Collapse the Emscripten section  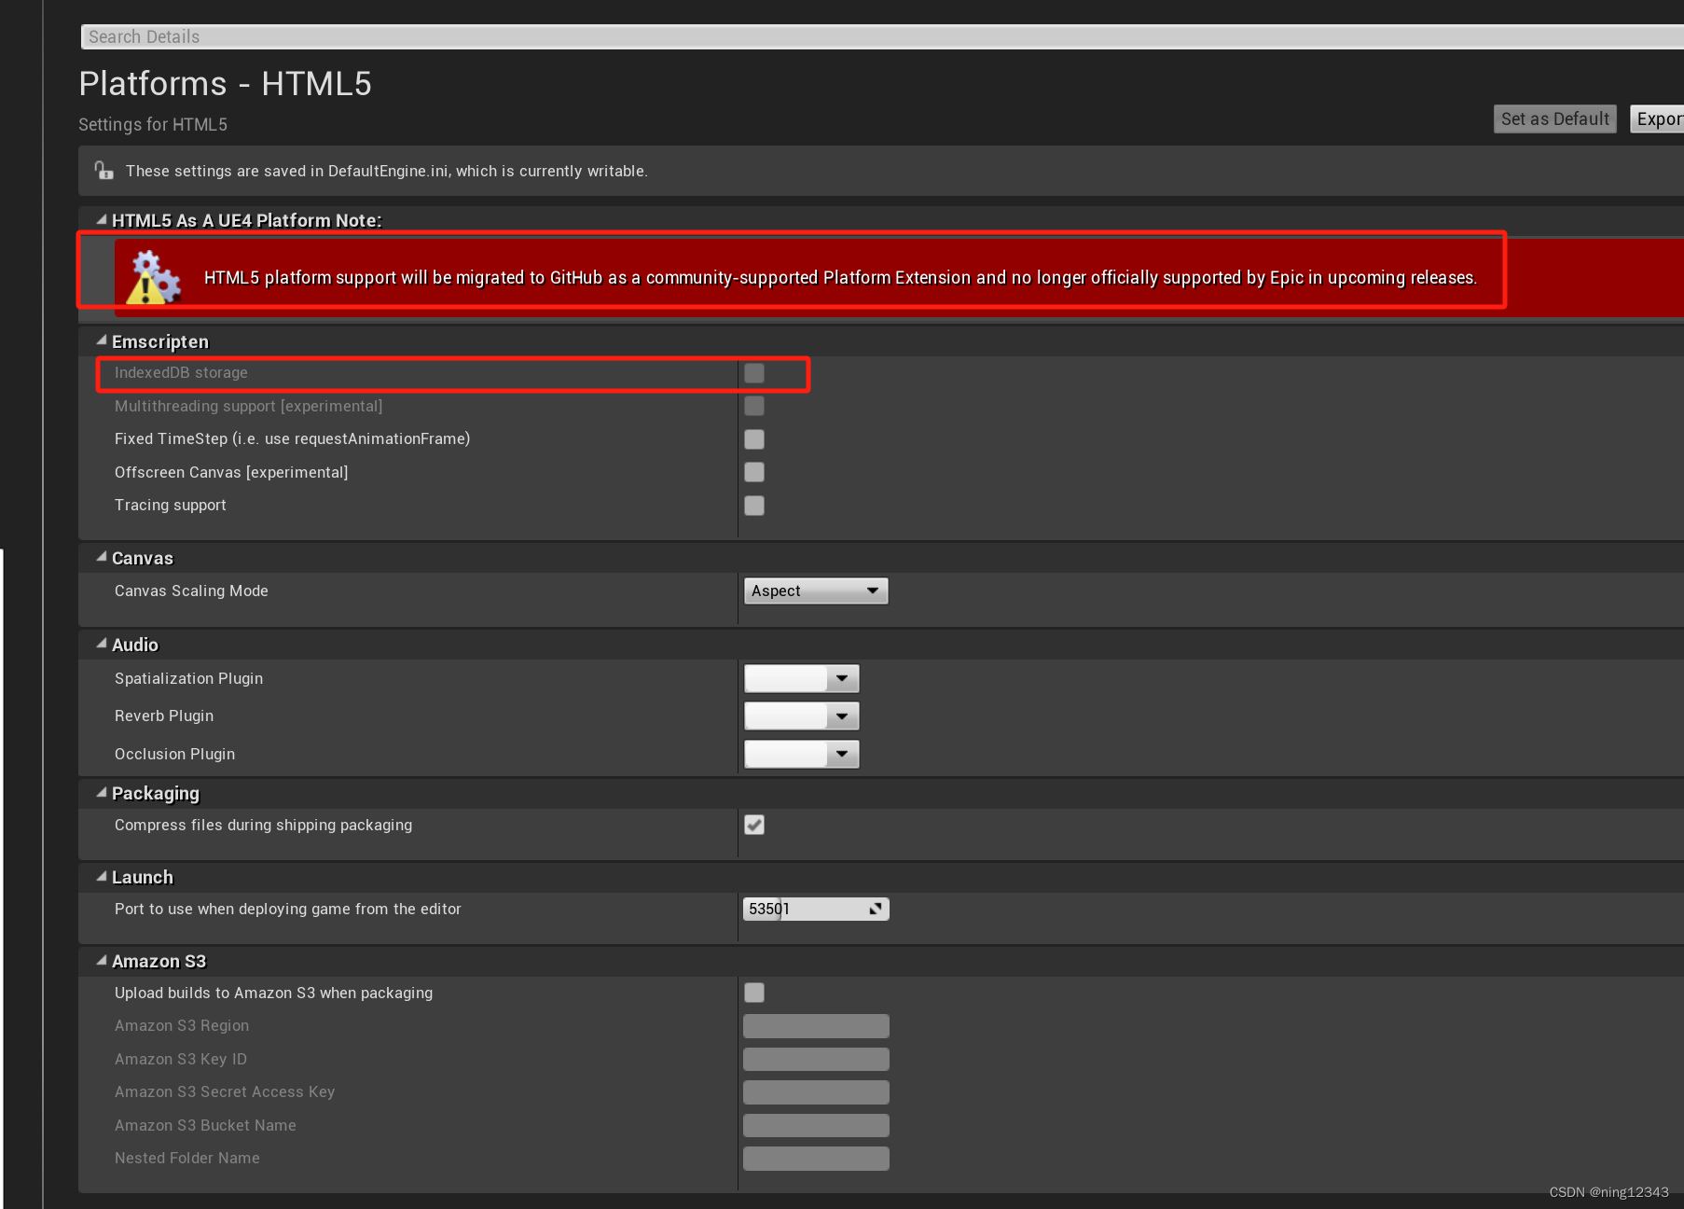100,340
